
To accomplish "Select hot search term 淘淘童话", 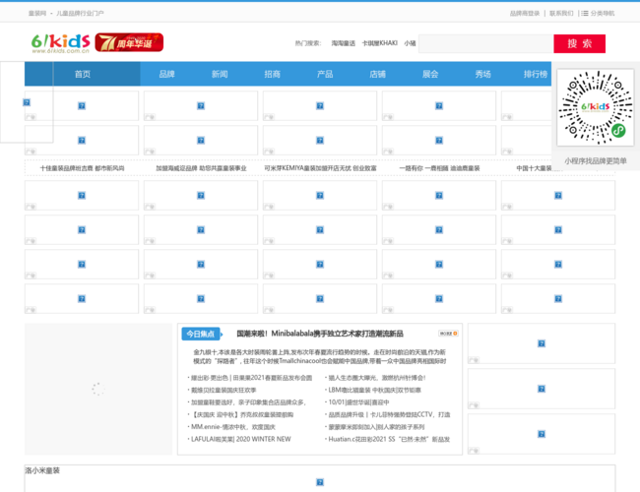I will click(x=343, y=43).
